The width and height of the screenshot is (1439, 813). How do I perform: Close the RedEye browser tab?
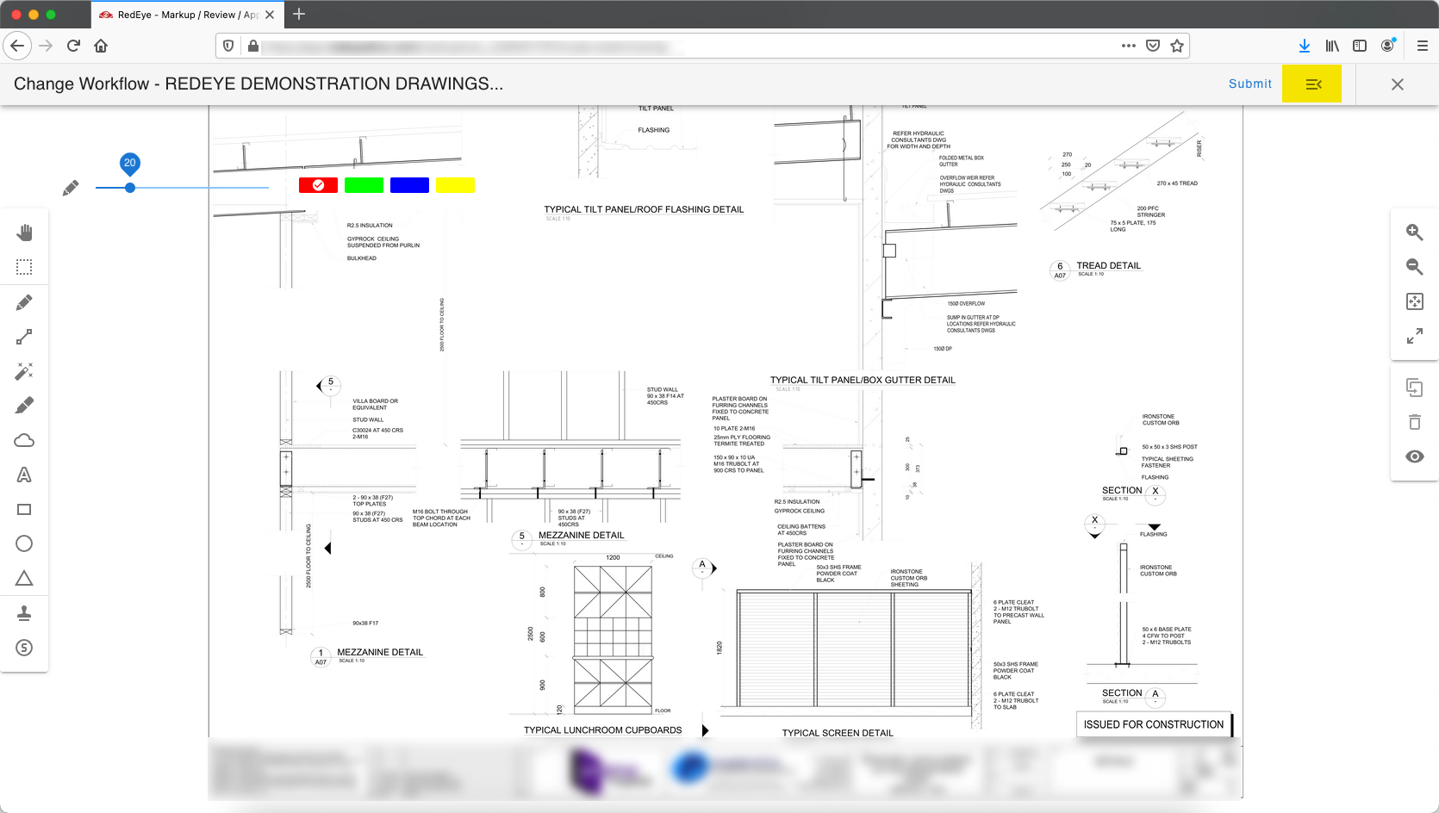click(270, 15)
